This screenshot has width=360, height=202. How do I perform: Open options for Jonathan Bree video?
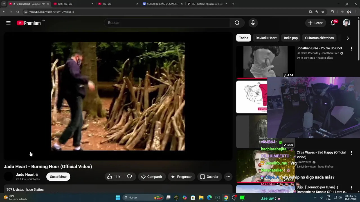click(x=351, y=49)
